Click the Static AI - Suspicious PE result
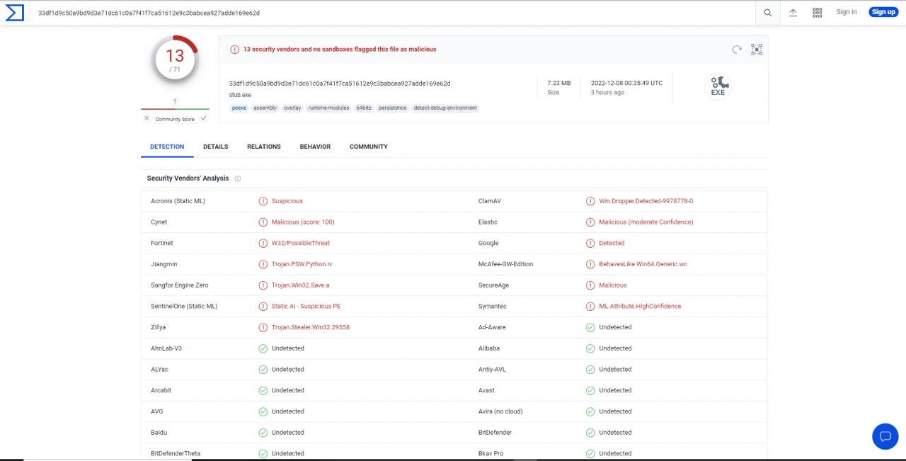 point(306,307)
